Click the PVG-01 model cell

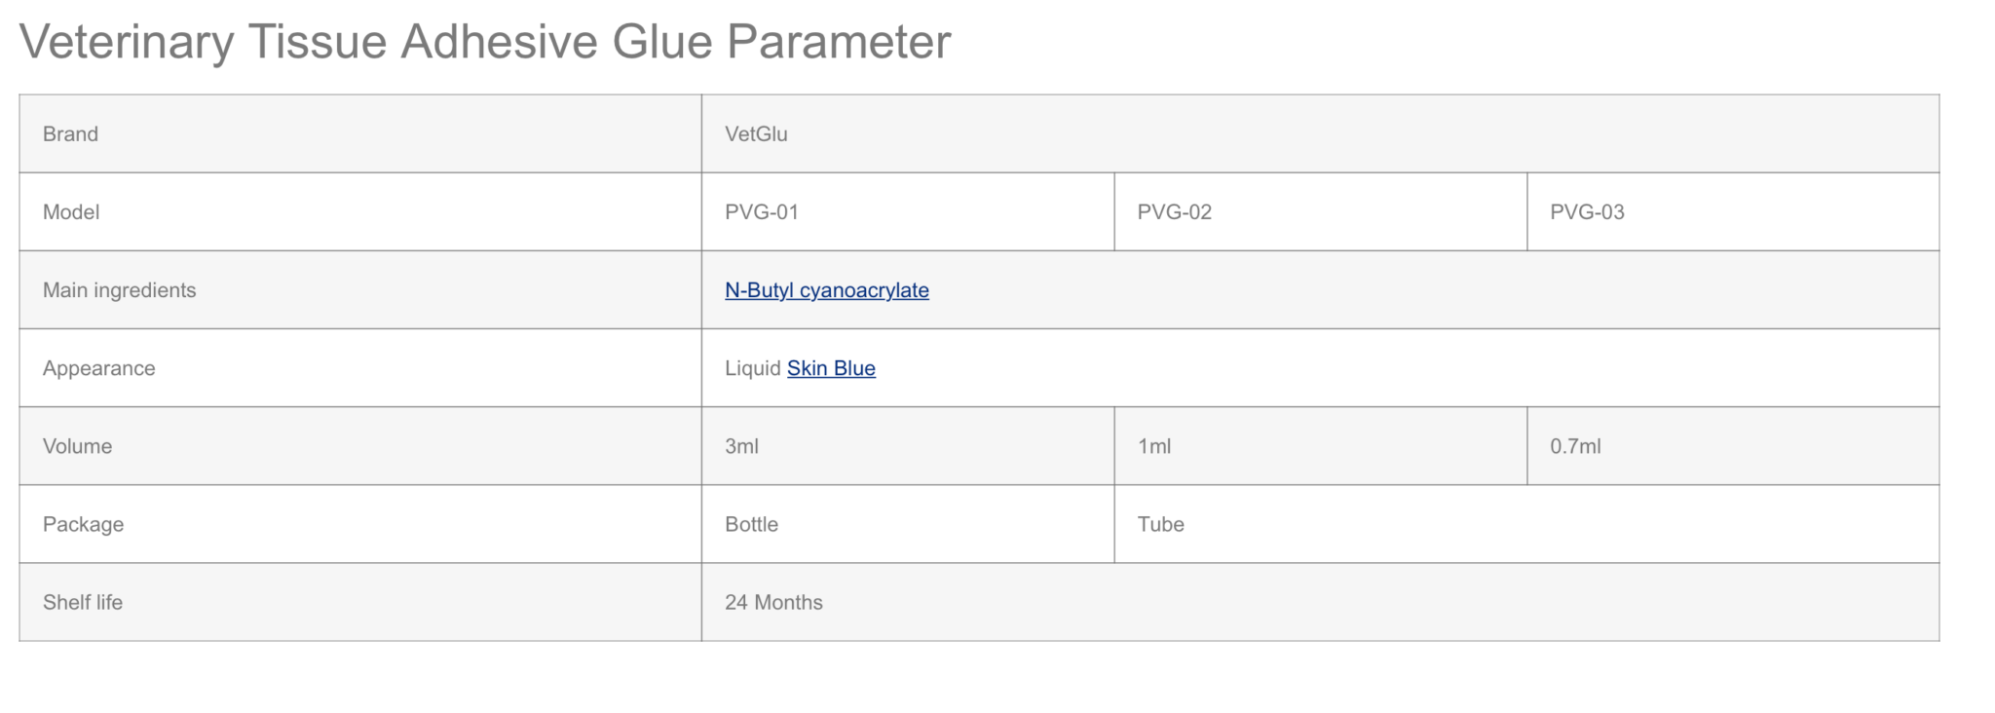(x=762, y=212)
